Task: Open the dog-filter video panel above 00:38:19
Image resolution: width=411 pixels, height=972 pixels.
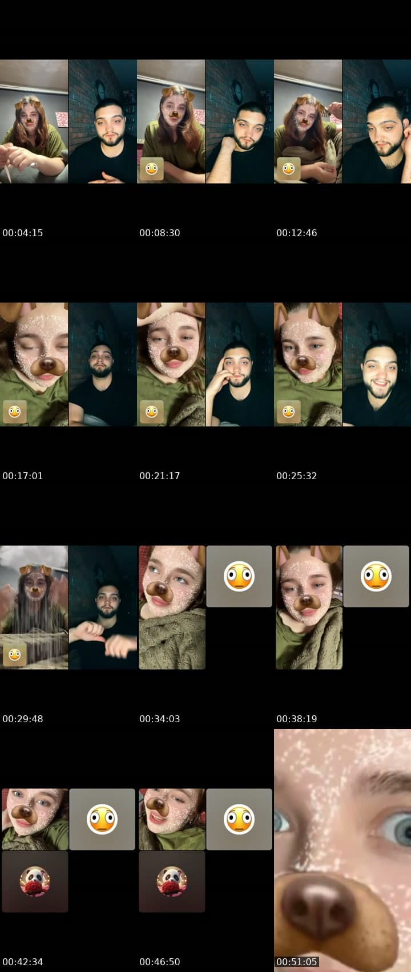Action: point(309,607)
